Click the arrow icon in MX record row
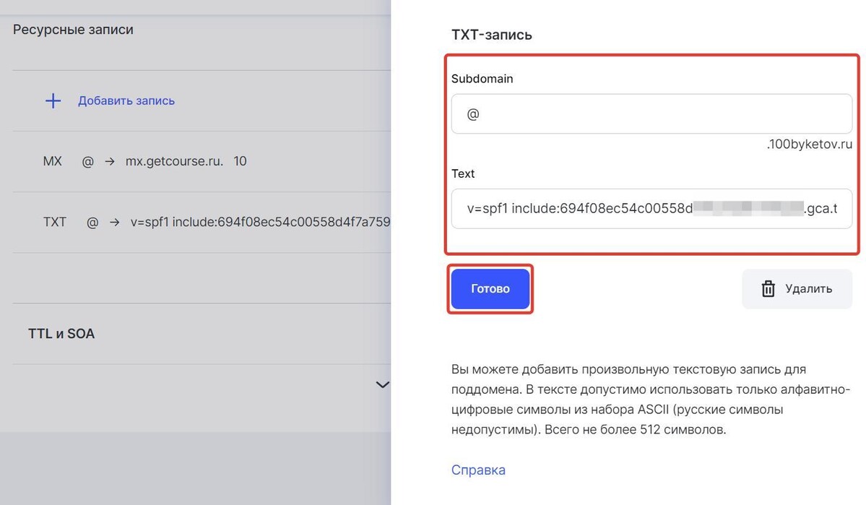The width and height of the screenshot is (866, 505). point(110,161)
